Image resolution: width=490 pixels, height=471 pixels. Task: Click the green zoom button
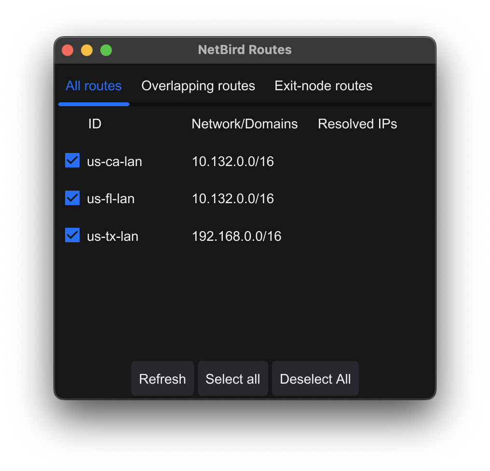coord(106,50)
